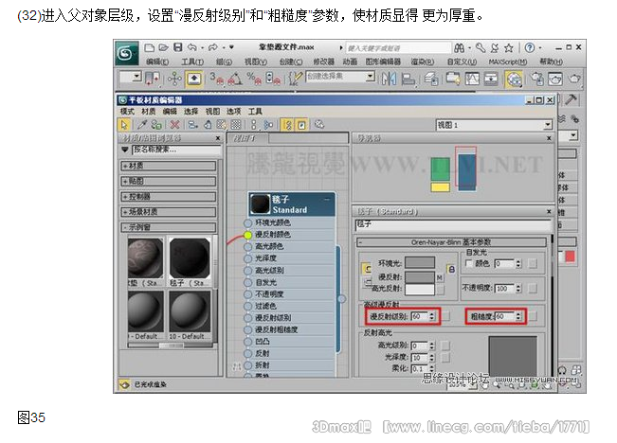Open the browser options triangle next to search

pos(125,150)
